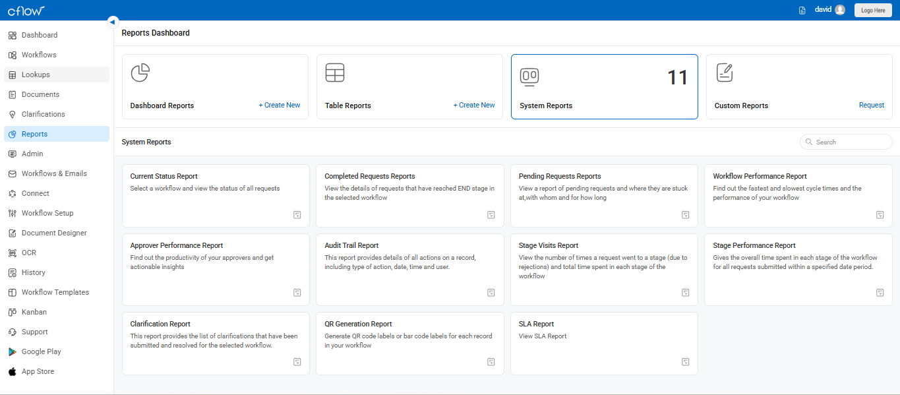Click the SLA Report title
The image size is (900, 395).
pos(537,324)
